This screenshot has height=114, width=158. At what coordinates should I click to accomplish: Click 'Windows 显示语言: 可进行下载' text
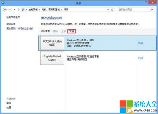coord(83,57)
